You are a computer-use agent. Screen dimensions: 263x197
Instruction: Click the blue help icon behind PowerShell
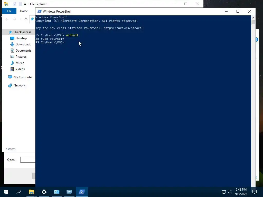click(257, 40)
